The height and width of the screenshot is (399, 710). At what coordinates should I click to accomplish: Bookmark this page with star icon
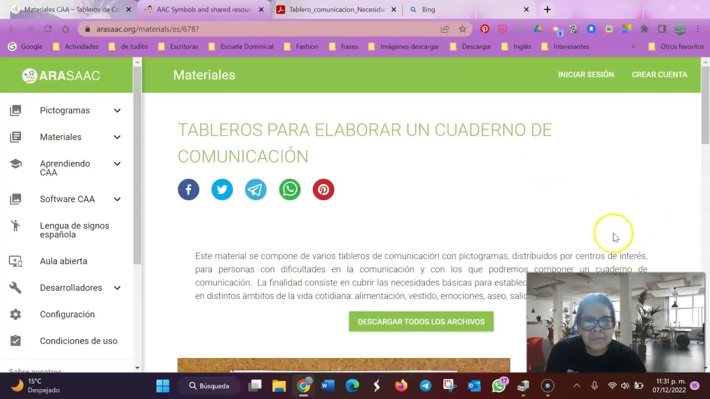462,29
